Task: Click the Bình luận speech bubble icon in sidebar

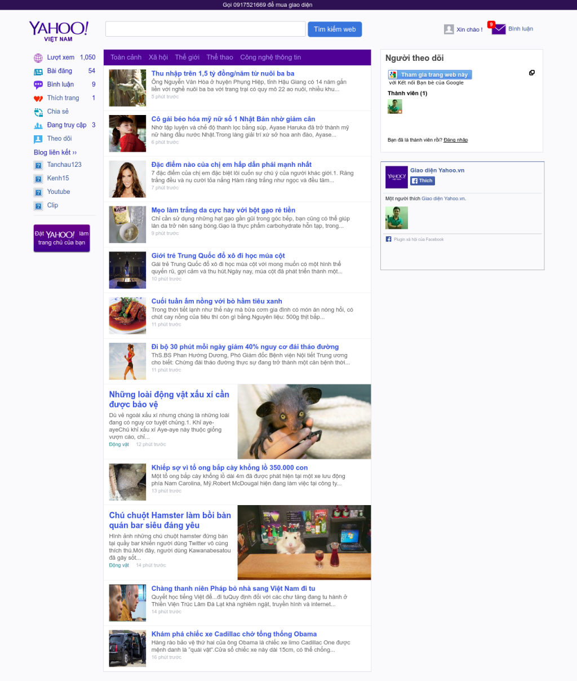Action: [x=38, y=84]
